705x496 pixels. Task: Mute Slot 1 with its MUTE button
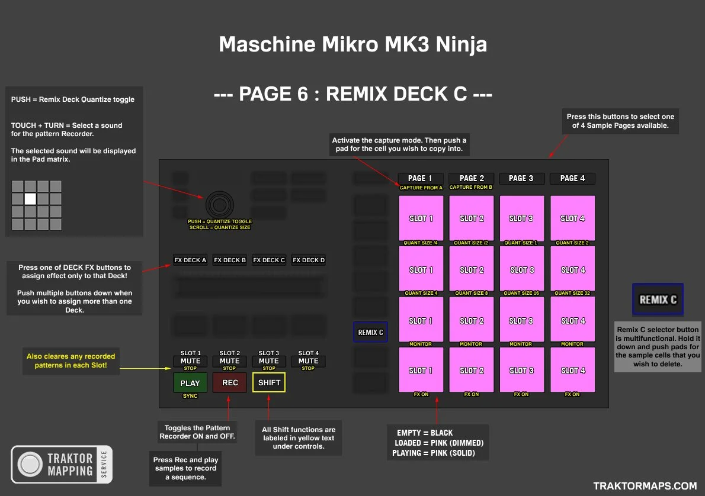coord(190,361)
